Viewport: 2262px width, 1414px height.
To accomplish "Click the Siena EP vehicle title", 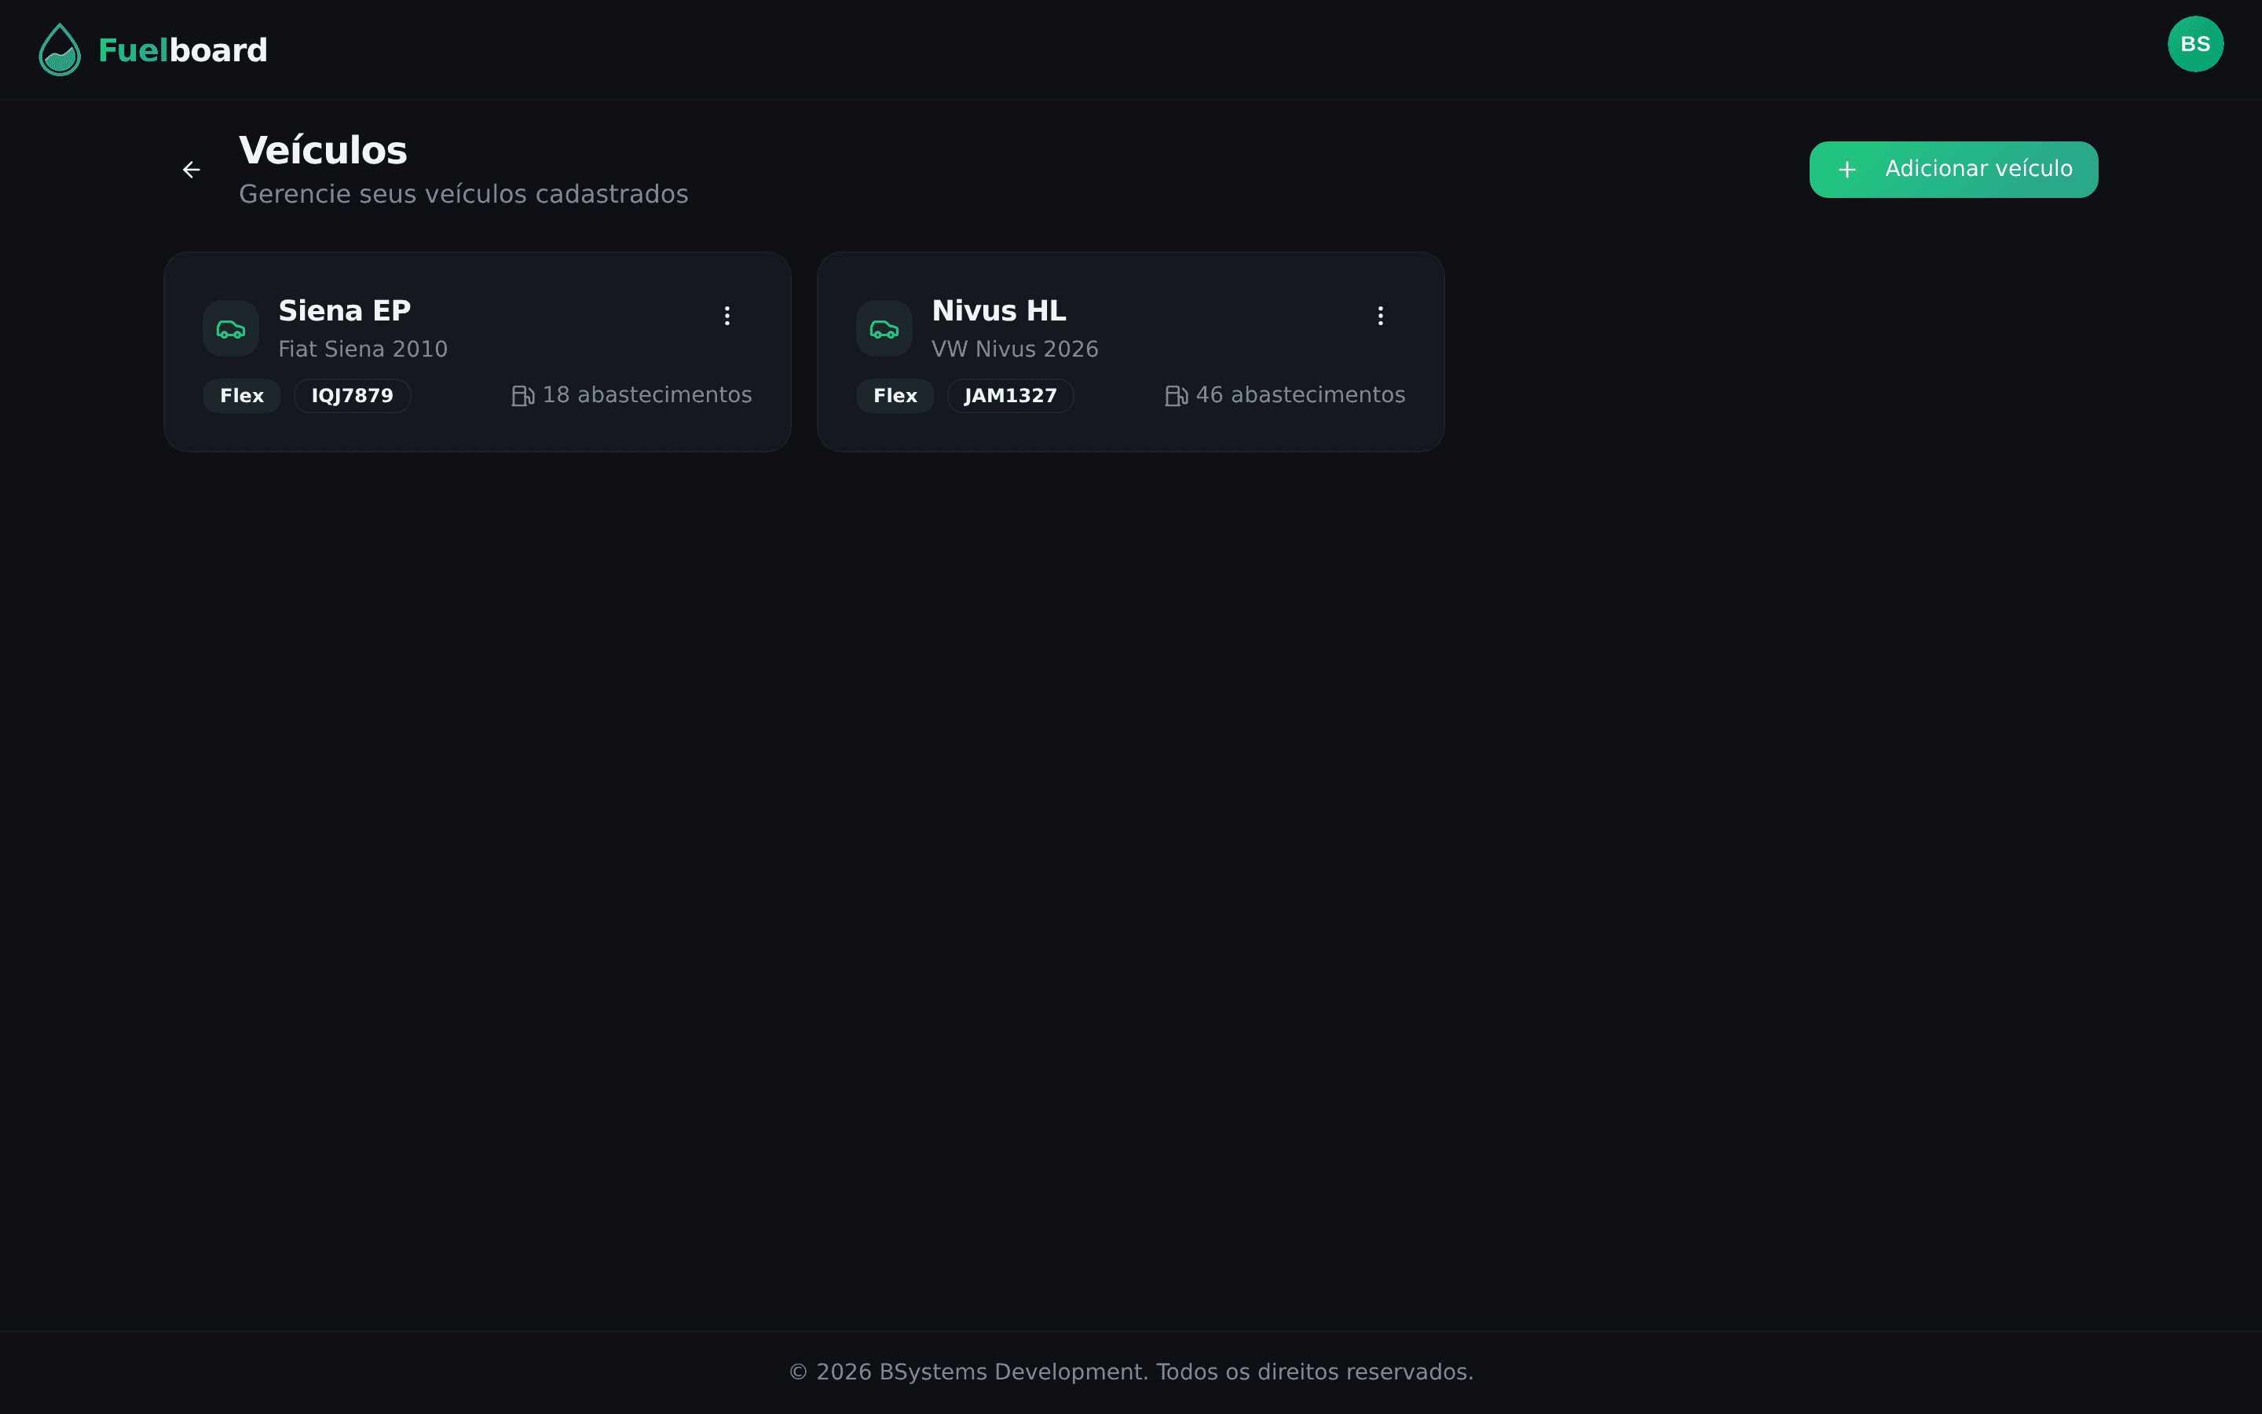I will tap(344, 310).
